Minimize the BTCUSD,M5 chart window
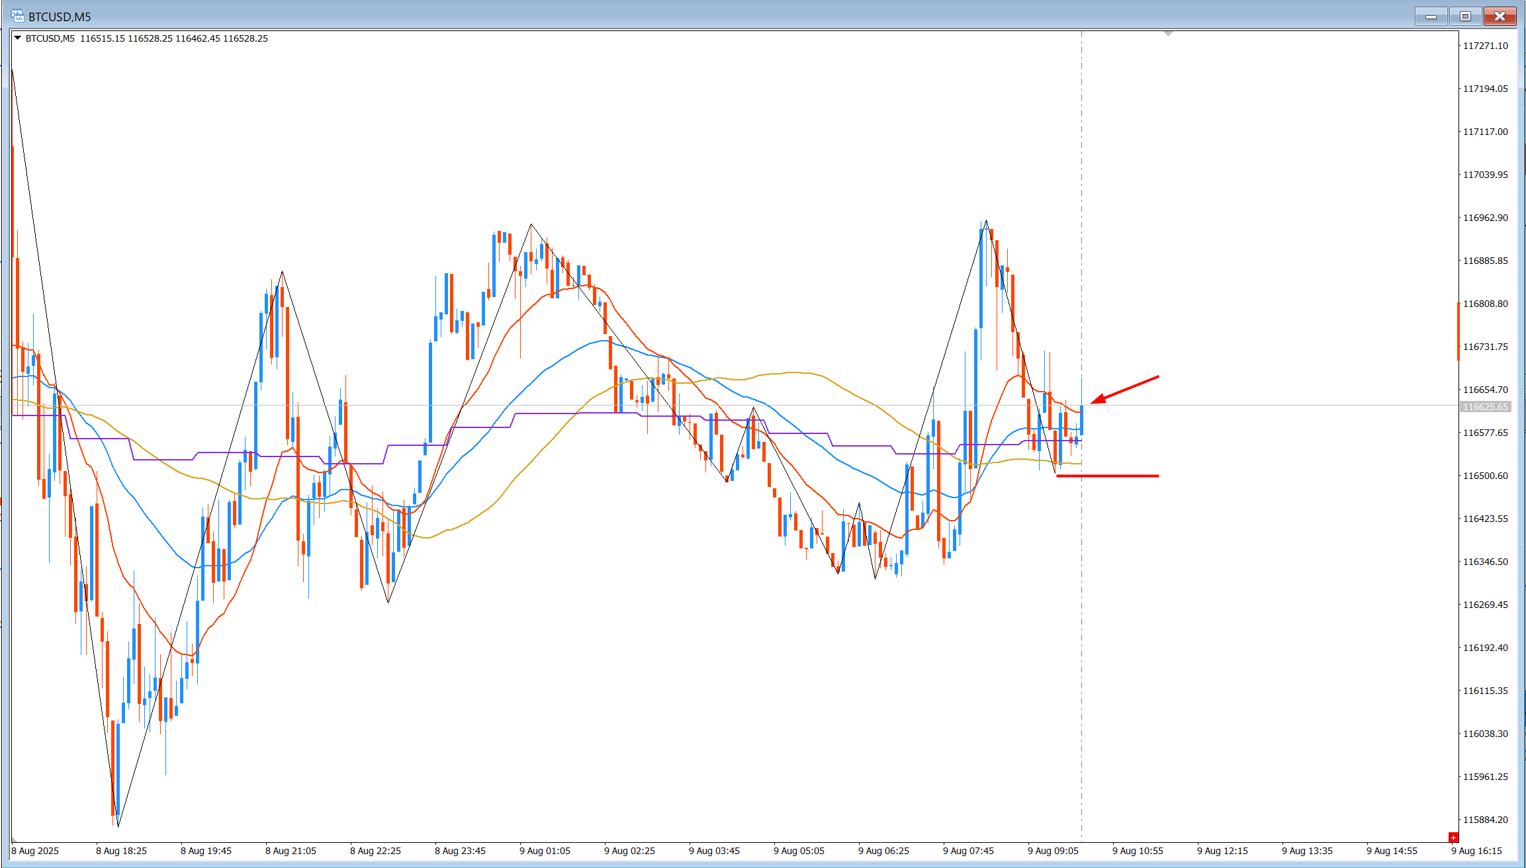This screenshot has width=1526, height=868. tap(1431, 17)
